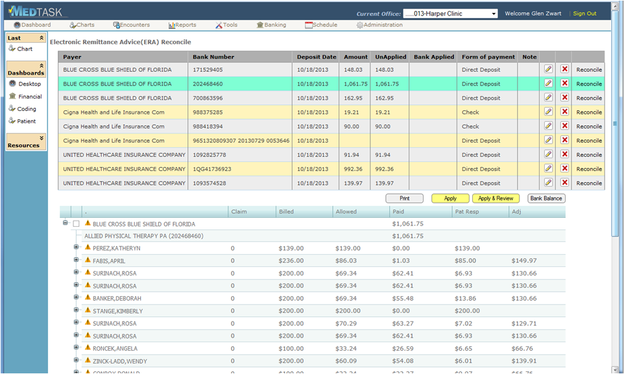The image size is (624, 374).
Task: Collapse the BLUE CROSS BLUE SHIELD tree node
Action: tap(66, 223)
